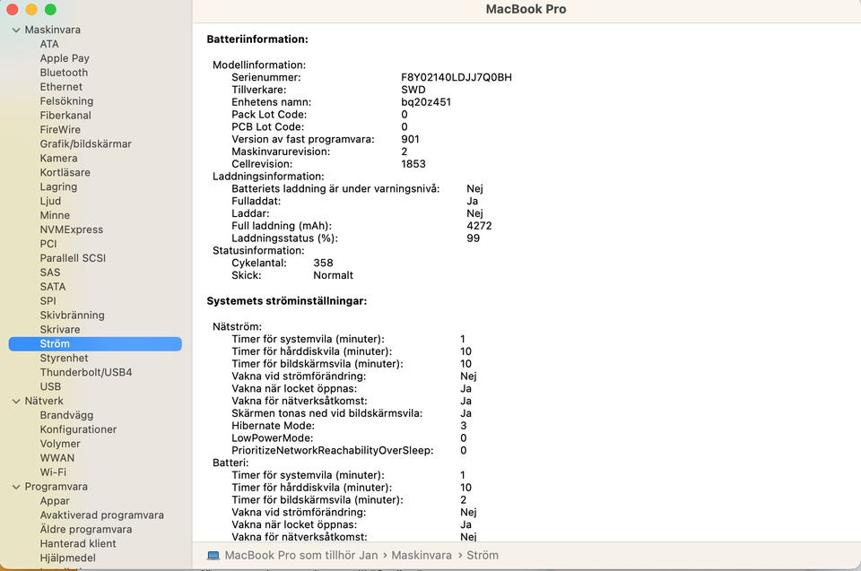Select the FireWire item
The height and width of the screenshot is (571, 861).
(x=60, y=130)
